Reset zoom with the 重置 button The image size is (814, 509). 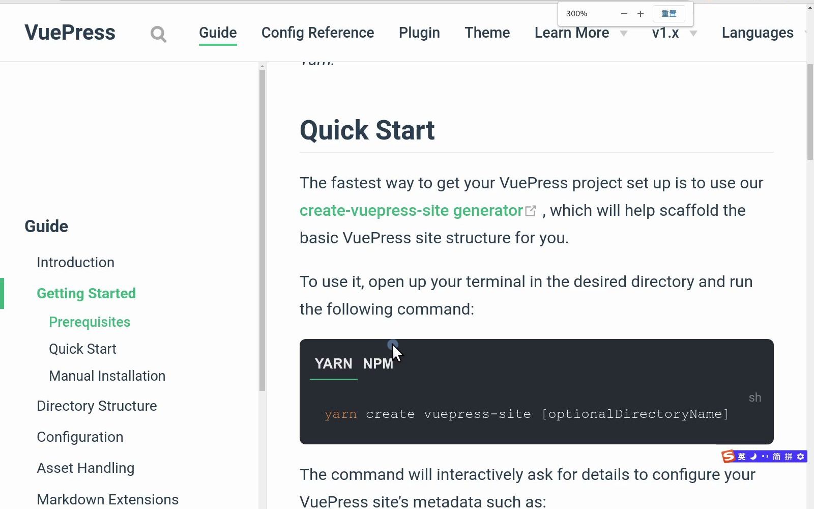point(669,14)
